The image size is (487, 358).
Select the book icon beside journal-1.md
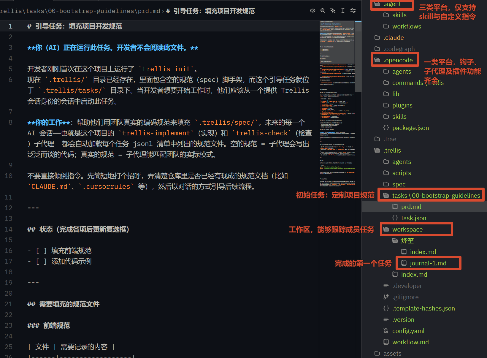[x=404, y=263]
